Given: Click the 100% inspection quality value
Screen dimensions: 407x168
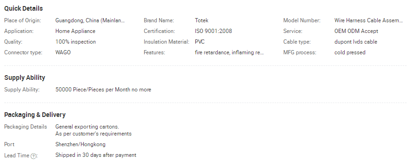Looking at the screenshot, I should click(x=75, y=42).
